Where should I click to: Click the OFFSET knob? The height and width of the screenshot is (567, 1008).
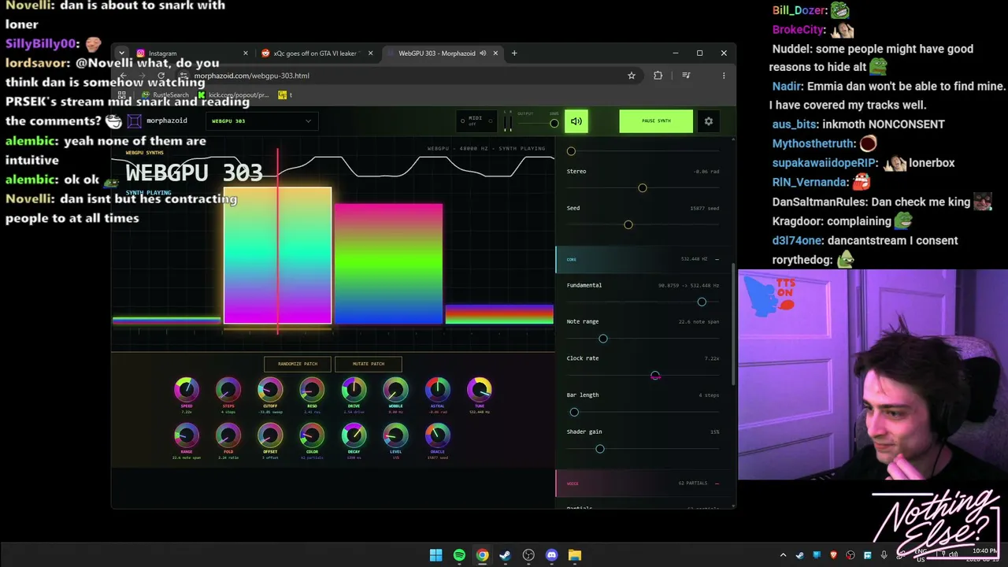pos(270,435)
